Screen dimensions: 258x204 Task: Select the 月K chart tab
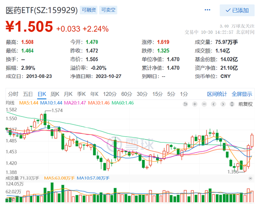tap(68, 94)
